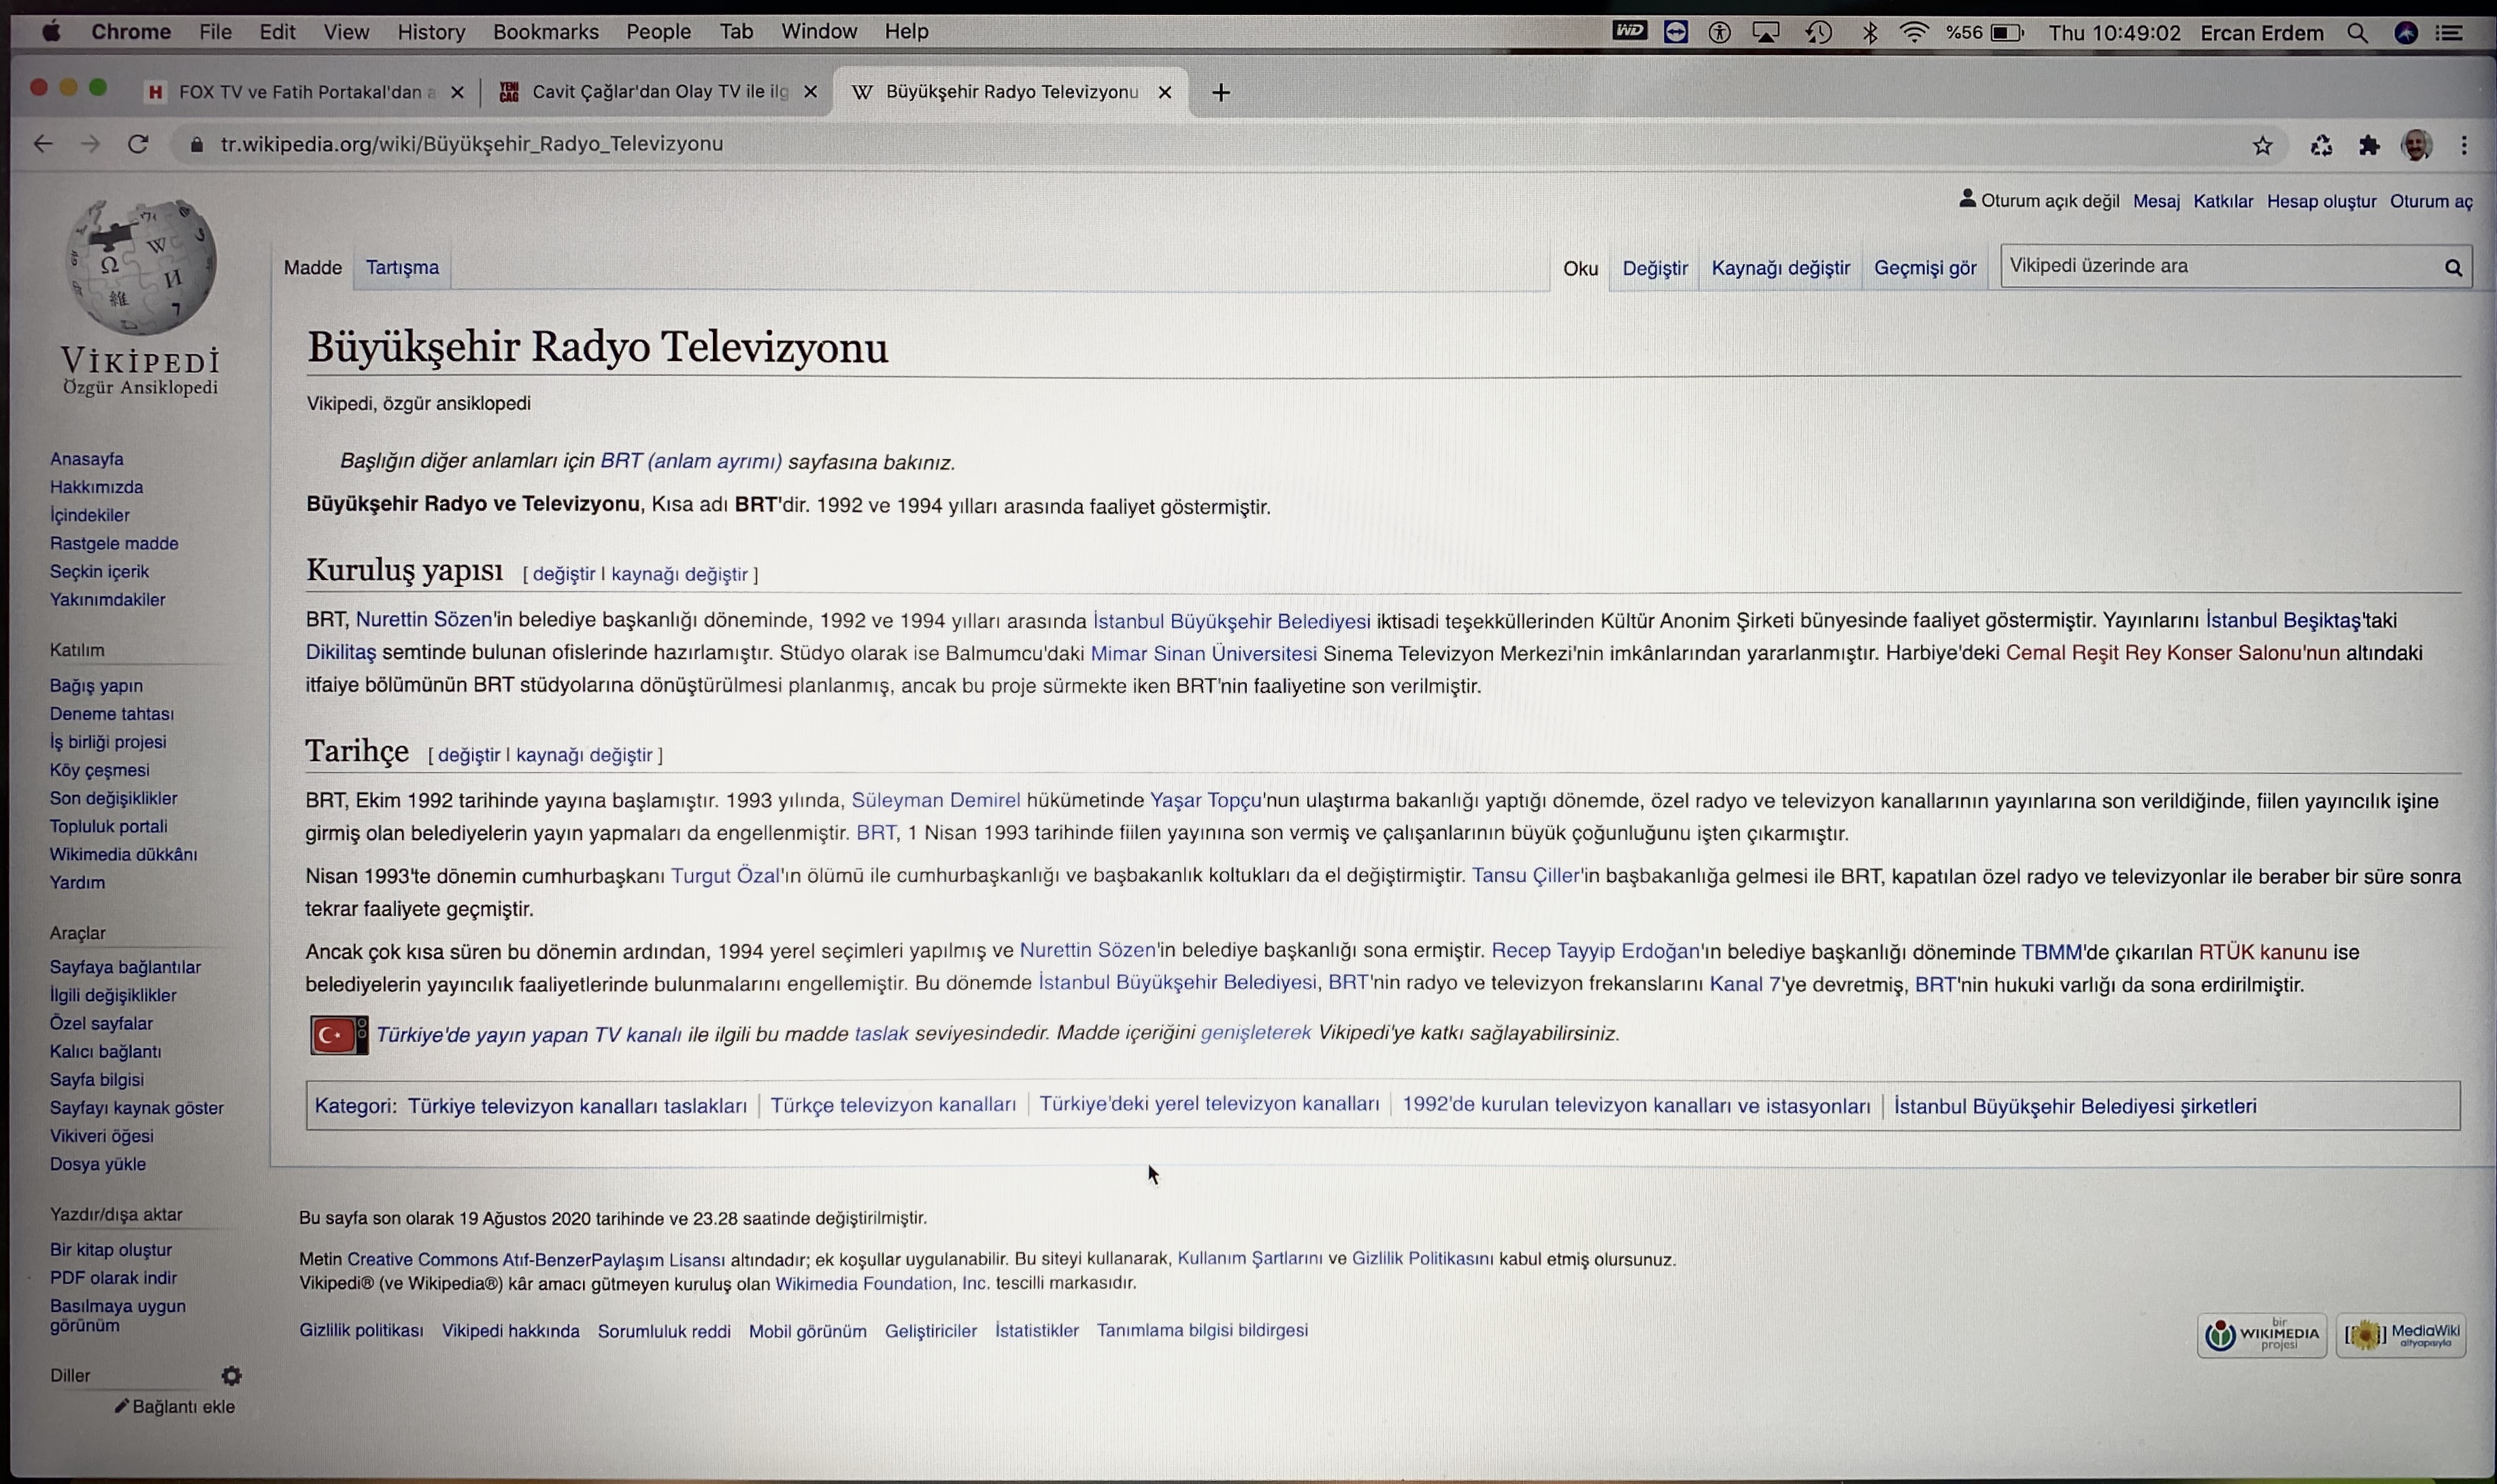Open the Mobil görünüm footer link

[x=807, y=1331]
